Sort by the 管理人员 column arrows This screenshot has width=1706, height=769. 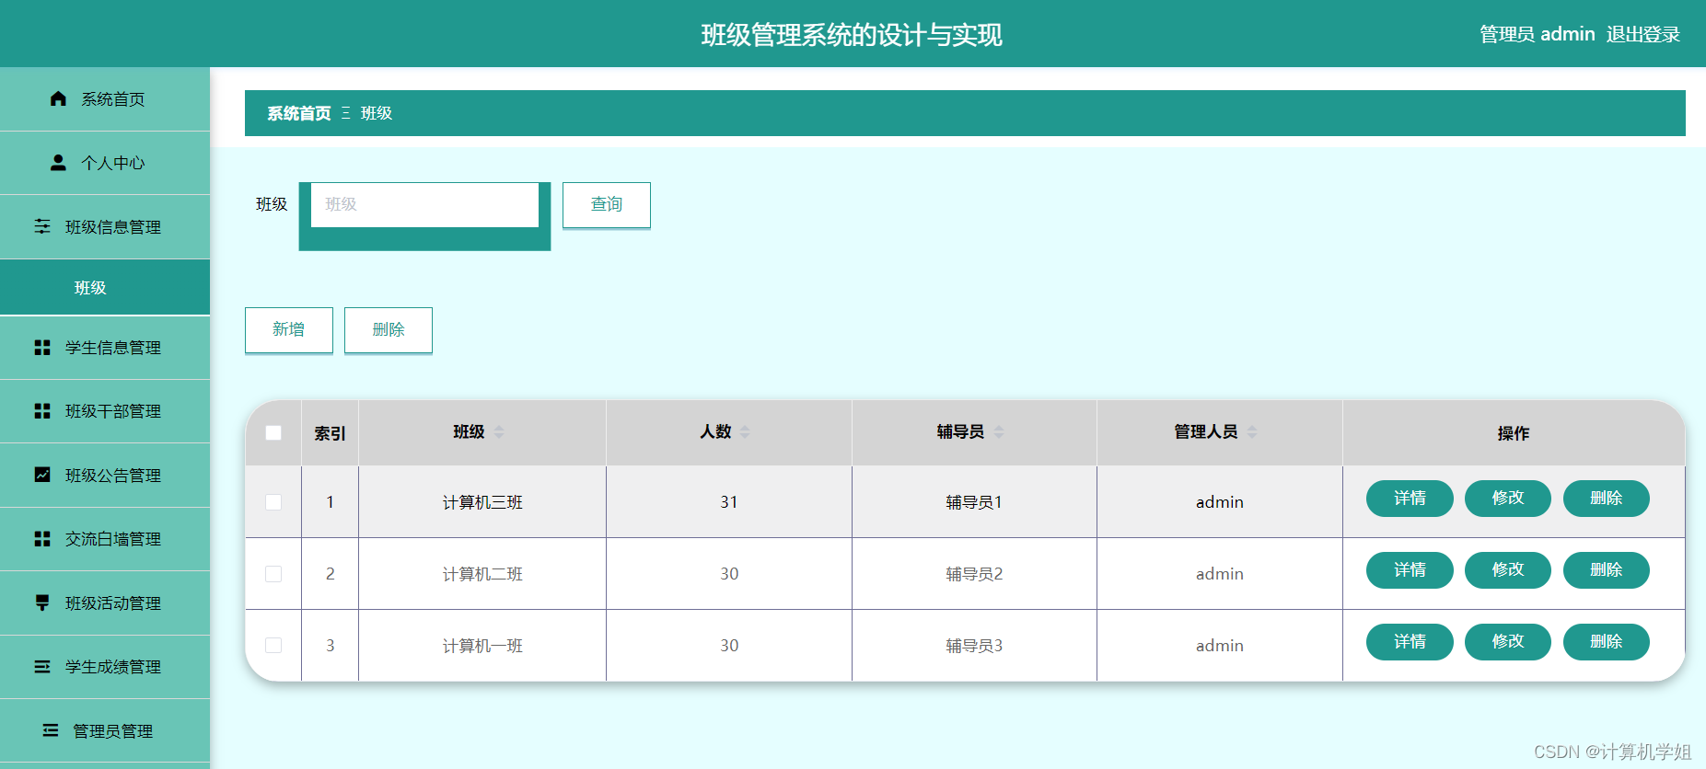pyautogui.click(x=1252, y=431)
